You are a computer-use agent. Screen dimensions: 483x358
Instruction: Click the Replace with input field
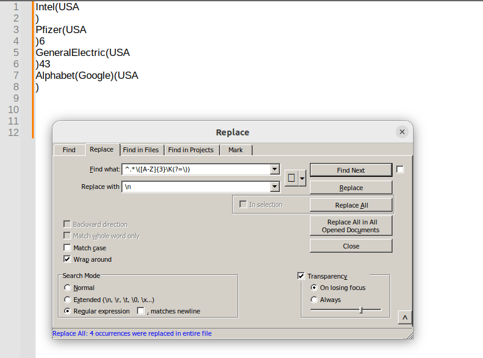(x=196, y=187)
